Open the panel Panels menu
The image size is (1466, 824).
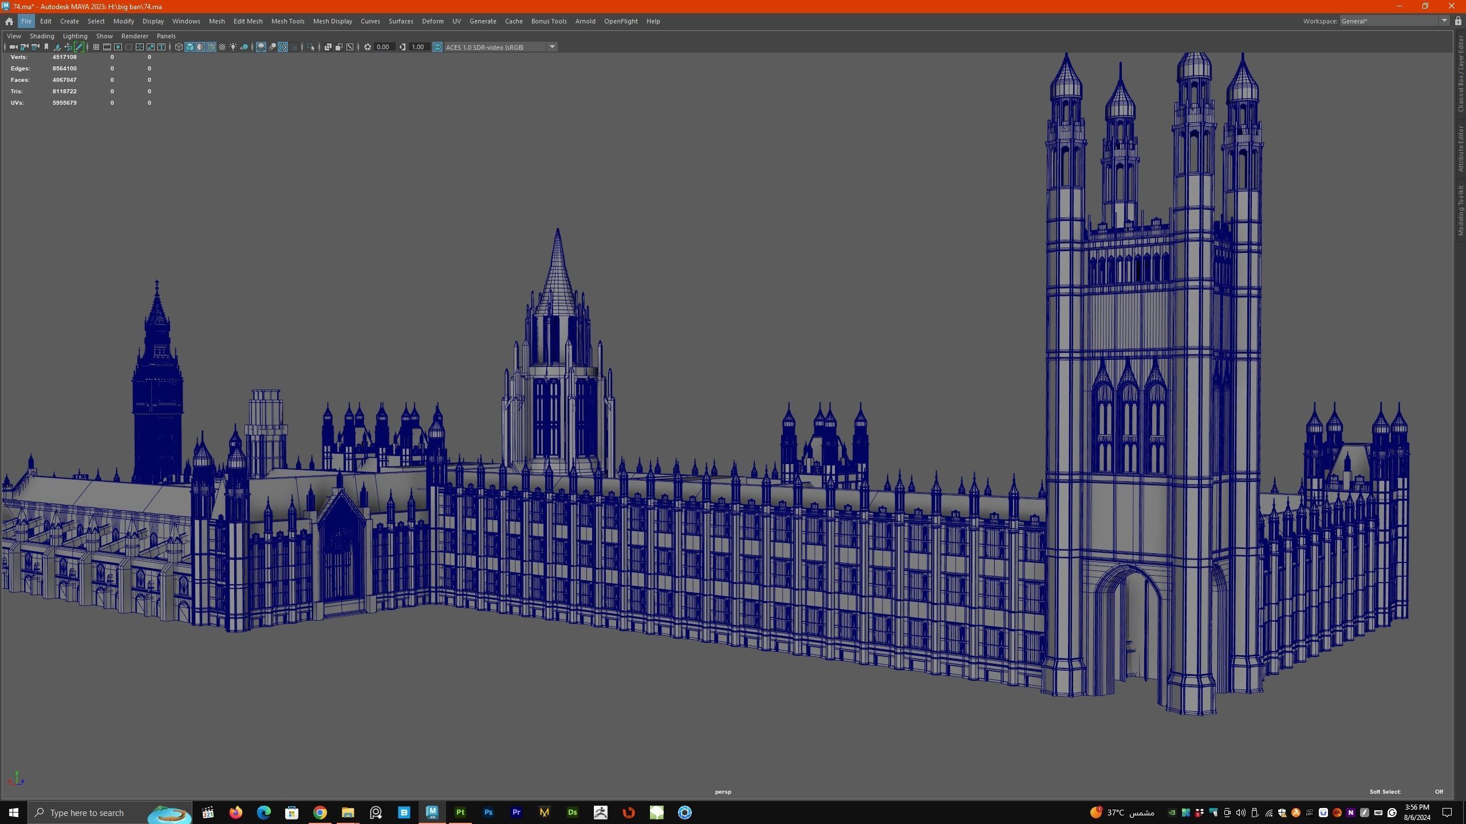coord(166,36)
